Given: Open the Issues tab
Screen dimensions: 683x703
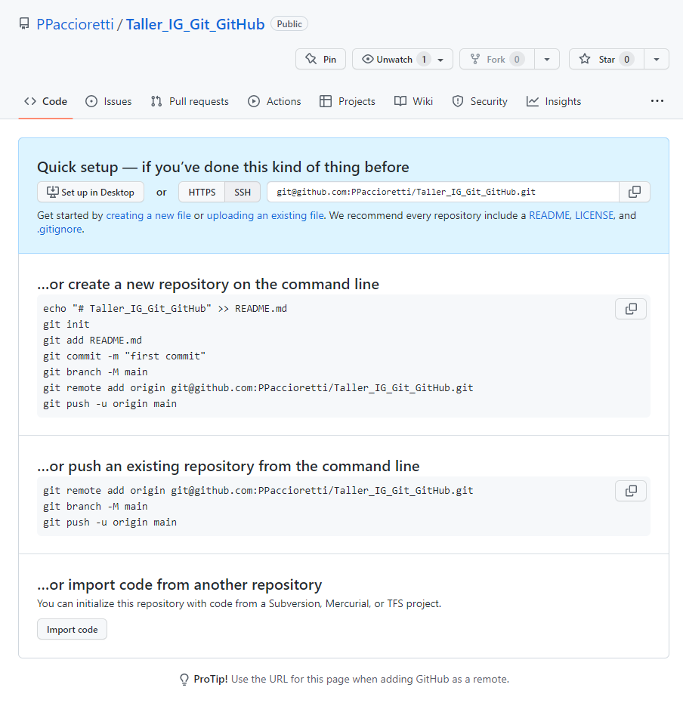Looking at the screenshot, I should 108,101.
